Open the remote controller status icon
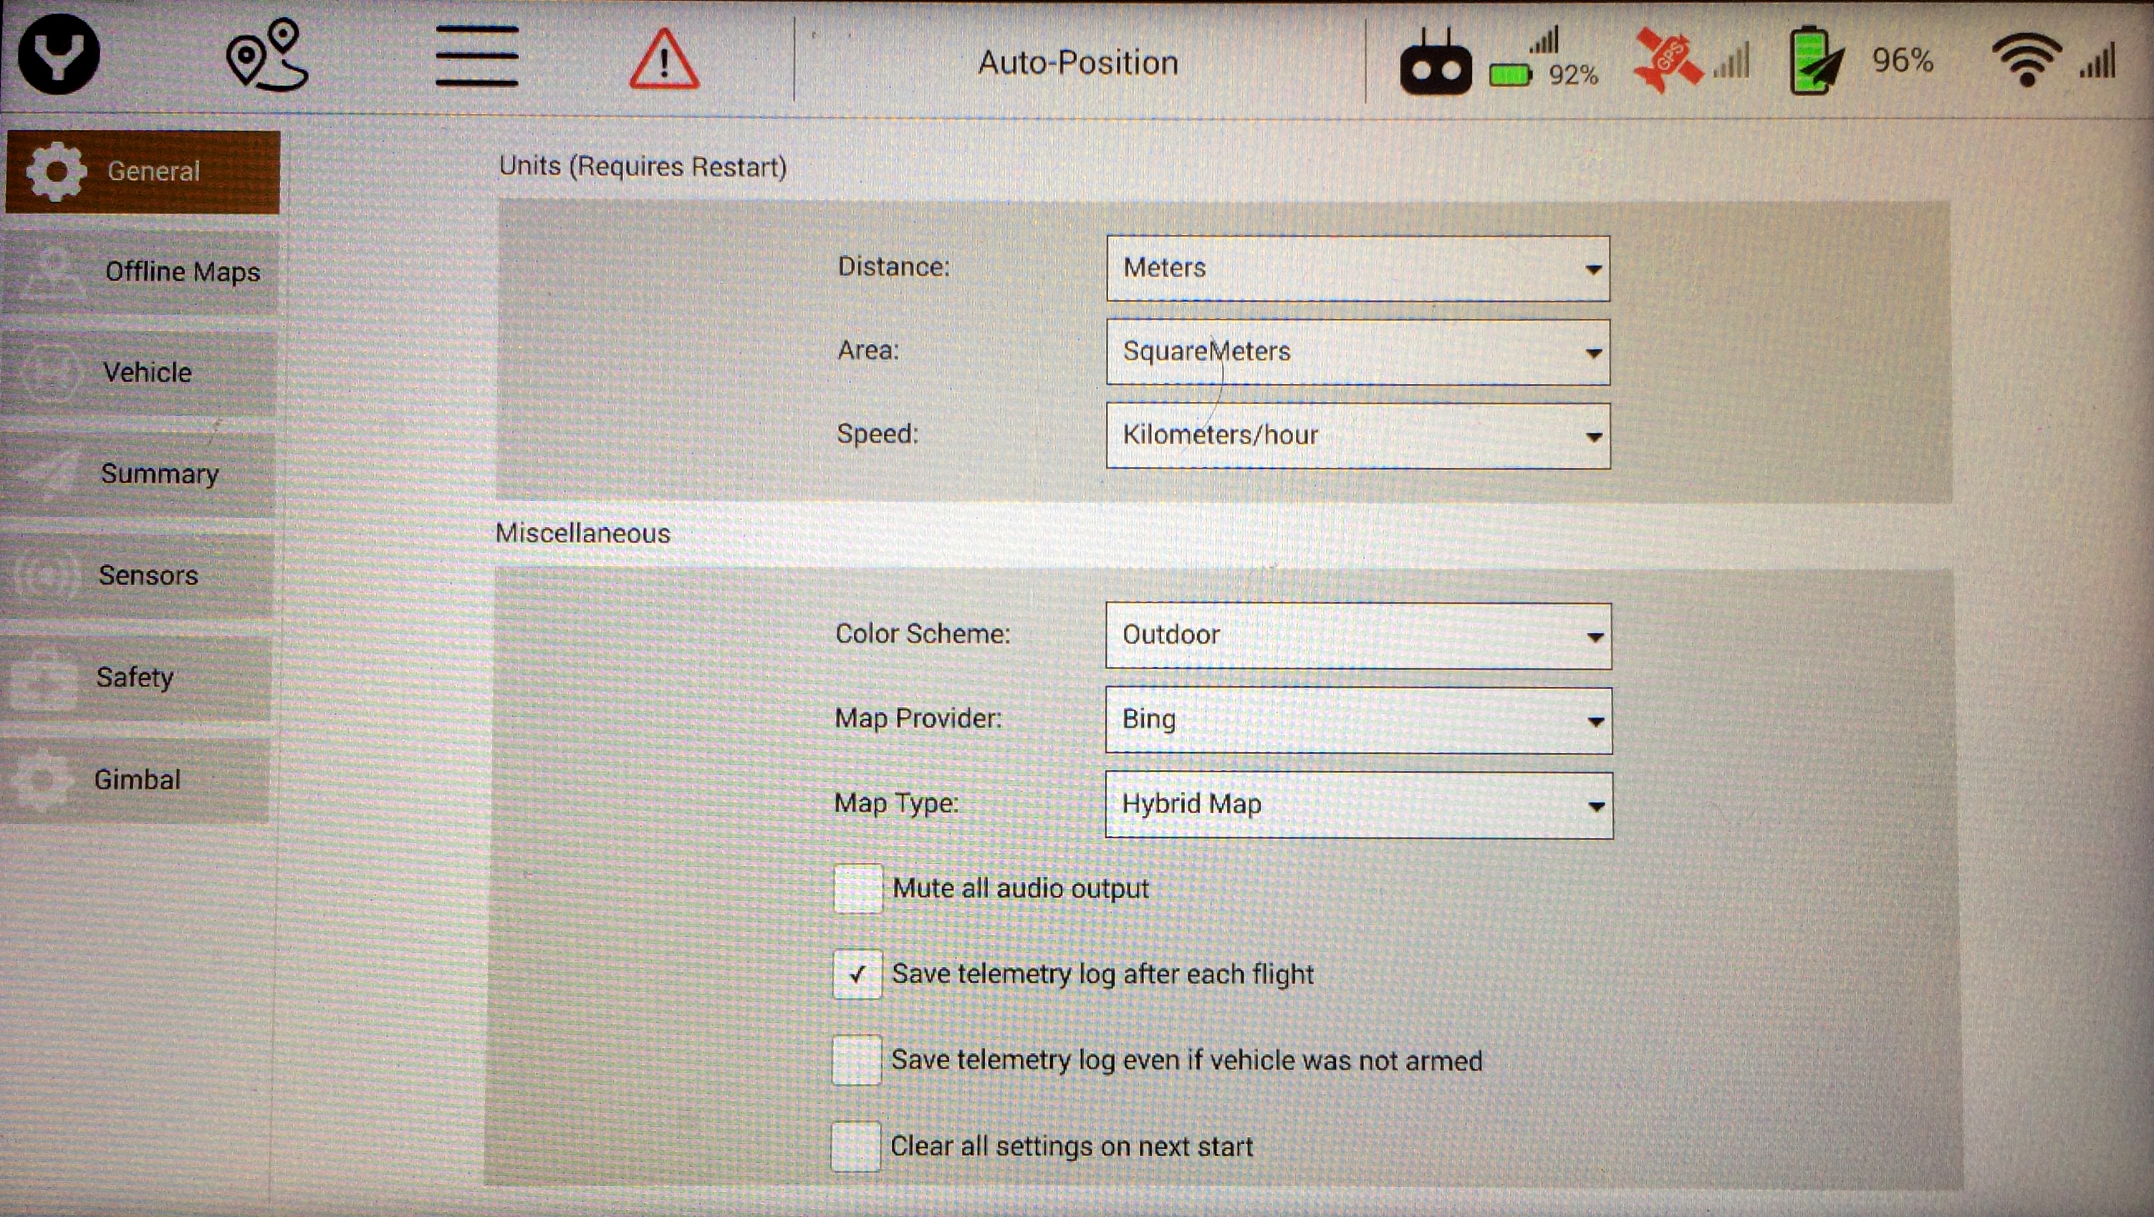 click(x=1436, y=63)
